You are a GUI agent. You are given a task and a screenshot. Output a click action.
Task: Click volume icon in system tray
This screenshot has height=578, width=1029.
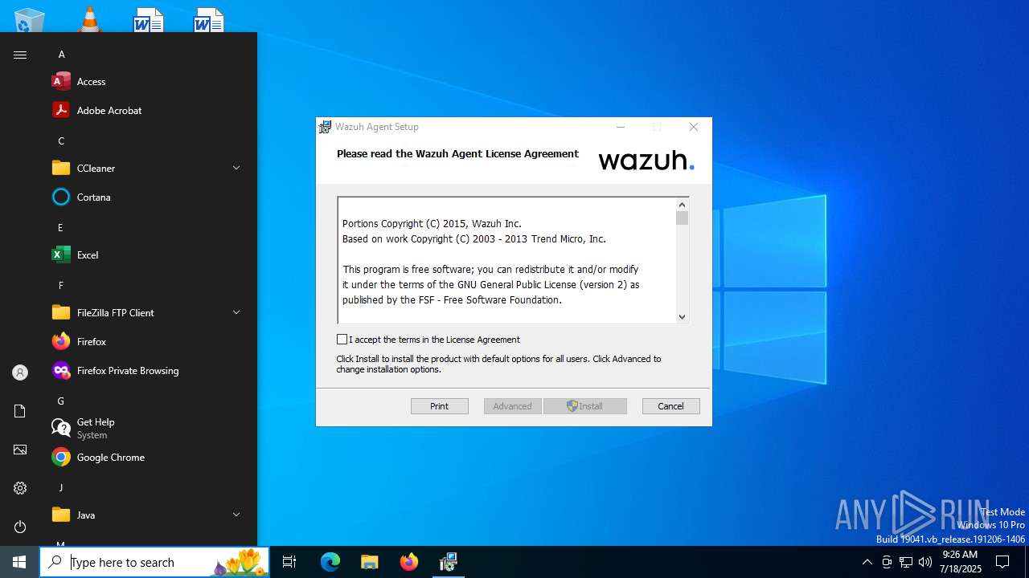[925, 562]
